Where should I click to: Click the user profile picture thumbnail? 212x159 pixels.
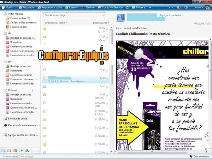207,7
